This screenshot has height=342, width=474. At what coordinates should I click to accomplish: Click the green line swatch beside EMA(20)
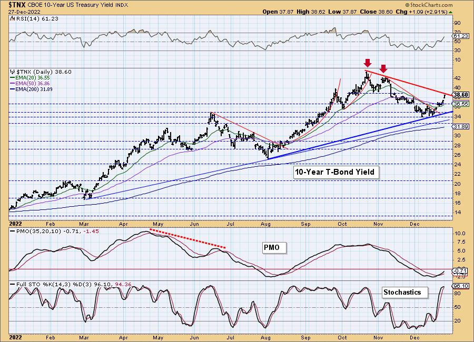pos(13,78)
